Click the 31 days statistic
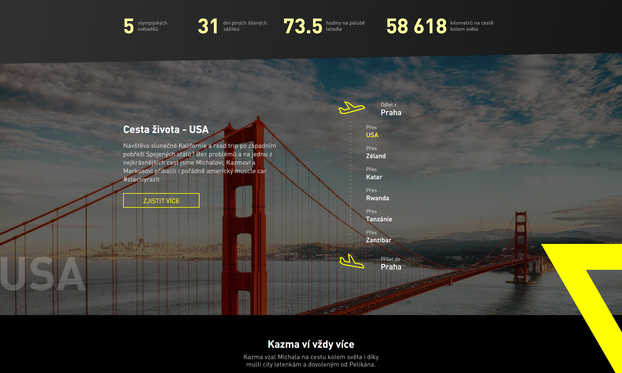Screen dimensions: 622x373 232,26
